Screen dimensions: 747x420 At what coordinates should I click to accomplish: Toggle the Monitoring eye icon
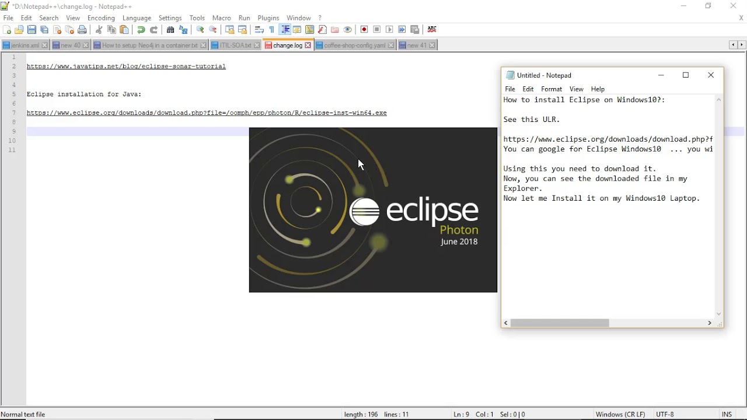(x=348, y=30)
